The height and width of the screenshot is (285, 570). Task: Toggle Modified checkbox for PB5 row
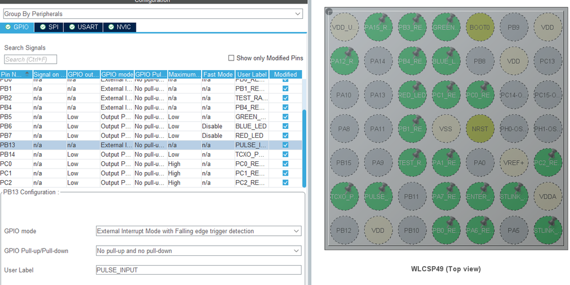(x=286, y=117)
